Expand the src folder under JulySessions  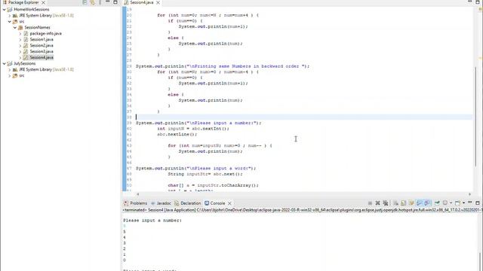[10, 75]
